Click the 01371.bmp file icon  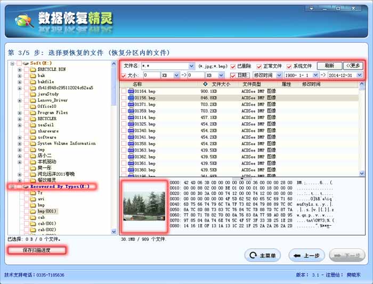point(131,104)
